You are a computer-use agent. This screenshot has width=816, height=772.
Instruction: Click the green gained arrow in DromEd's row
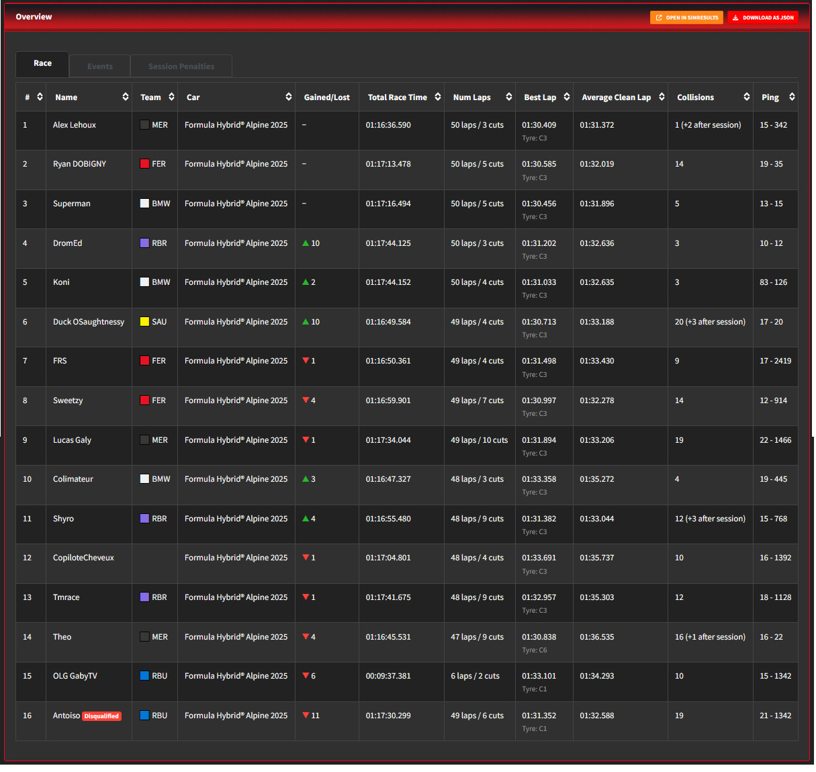coord(306,243)
